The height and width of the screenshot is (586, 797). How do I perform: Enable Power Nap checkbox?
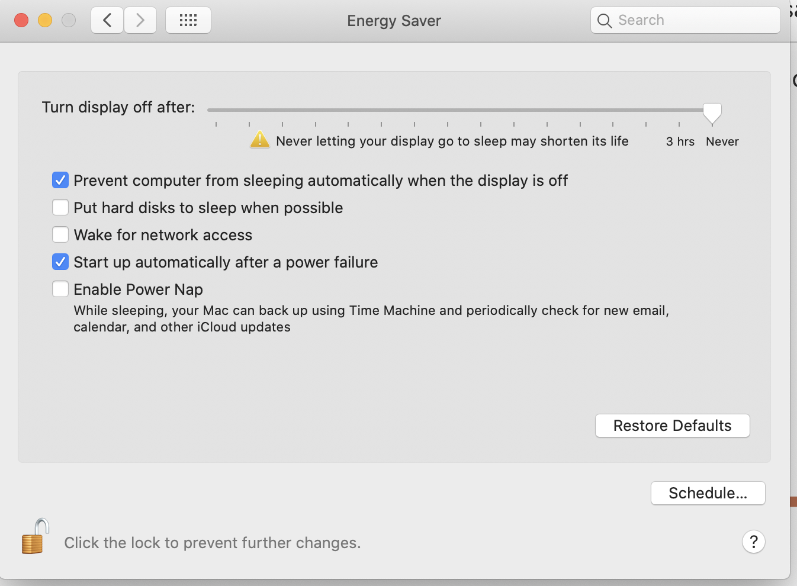tap(60, 289)
